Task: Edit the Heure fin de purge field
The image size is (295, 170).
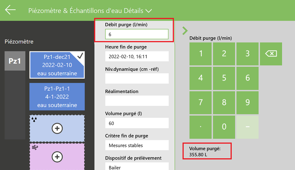Action: 137,56
